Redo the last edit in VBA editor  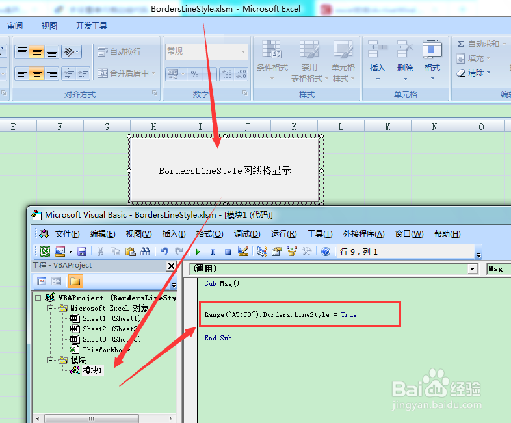(x=179, y=251)
